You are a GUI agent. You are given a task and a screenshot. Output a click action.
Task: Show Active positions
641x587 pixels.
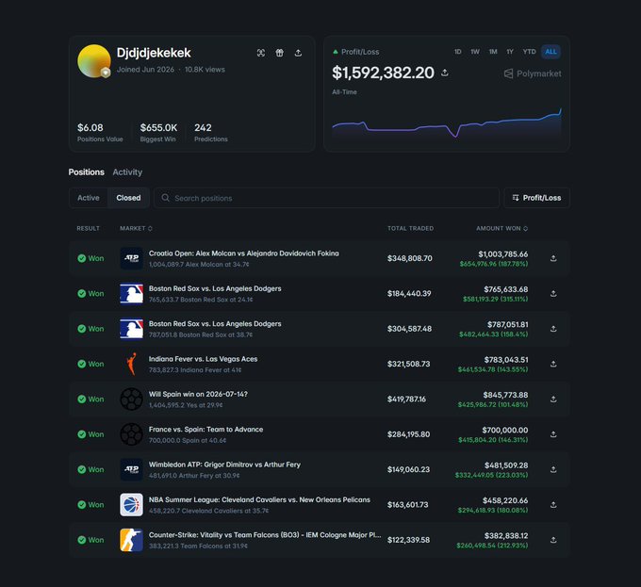coord(89,198)
